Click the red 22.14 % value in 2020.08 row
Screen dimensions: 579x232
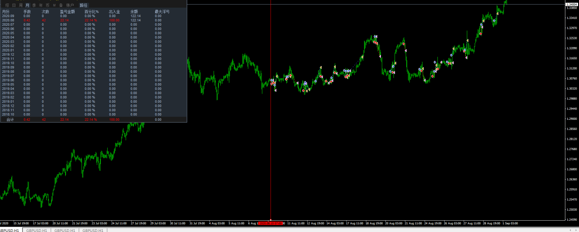click(x=90, y=20)
